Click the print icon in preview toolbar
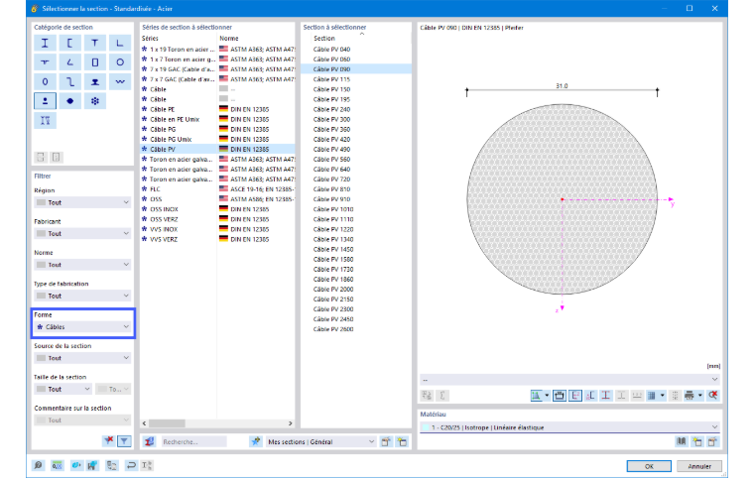The height and width of the screenshot is (478, 754). click(690, 396)
